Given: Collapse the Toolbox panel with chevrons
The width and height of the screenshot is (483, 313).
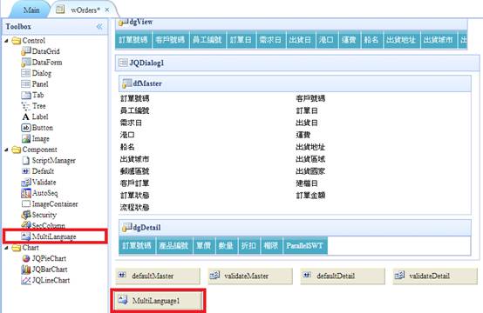Looking at the screenshot, I should click(x=99, y=26).
